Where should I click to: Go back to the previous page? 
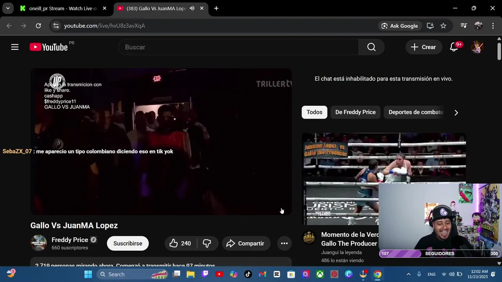coord(9,25)
